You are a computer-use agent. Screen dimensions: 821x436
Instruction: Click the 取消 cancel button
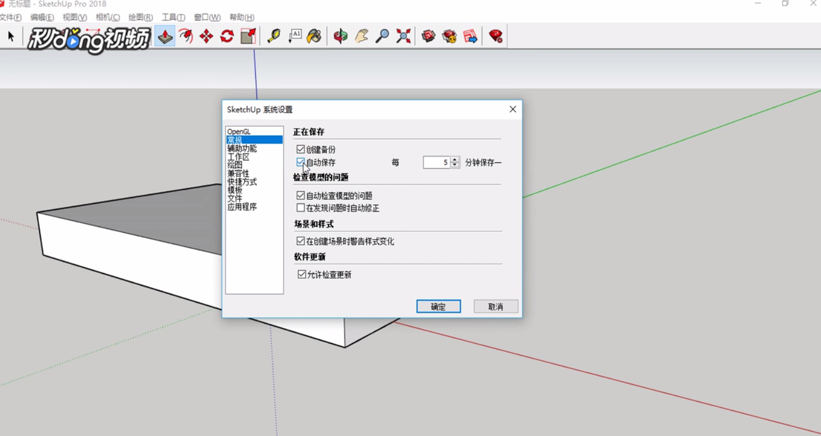(495, 306)
